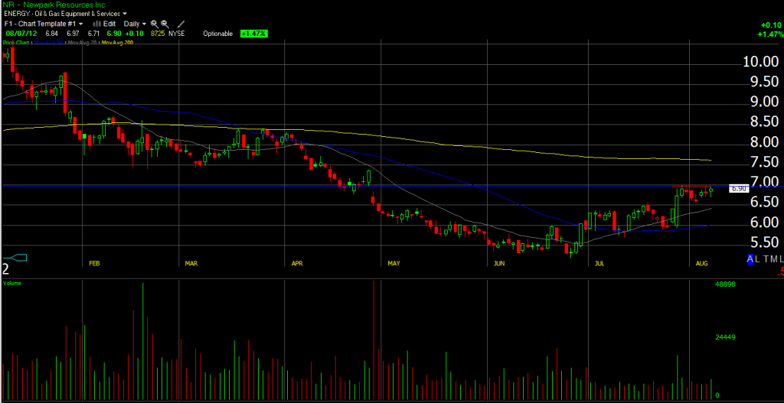Expand the ENERGY industry group dropdown
This screenshot has width=784, height=403.
coord(126,14)
